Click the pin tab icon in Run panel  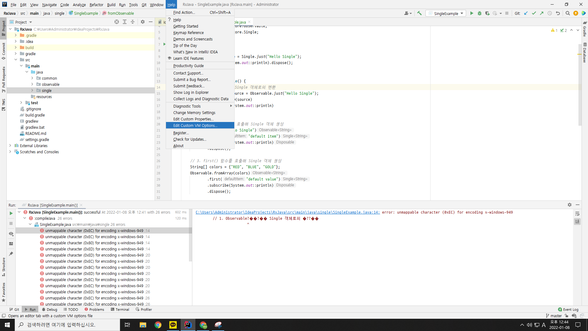click(x=11, y=254)
